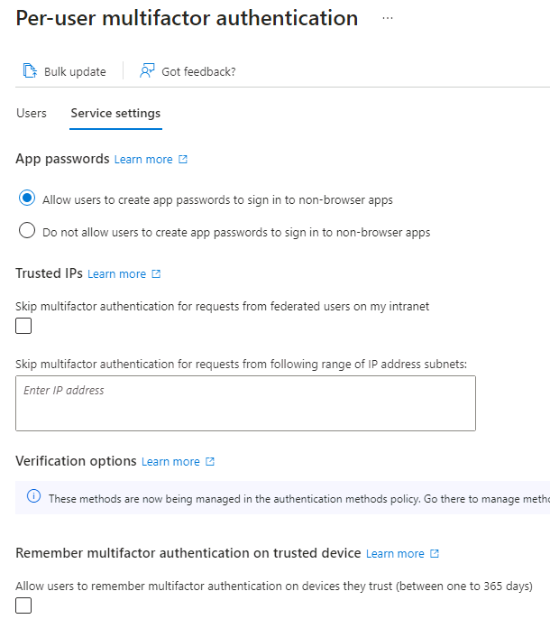Viewport: 550px width, 619px height.
Task: Switch to the Service settings tab
Action: pyautogui.click(x=115, y=114)
